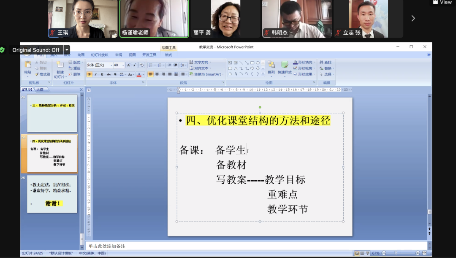Screen dimensions: 456x258
Task: Click the 重设 reset slide button
Action: (x=74, y=68)
